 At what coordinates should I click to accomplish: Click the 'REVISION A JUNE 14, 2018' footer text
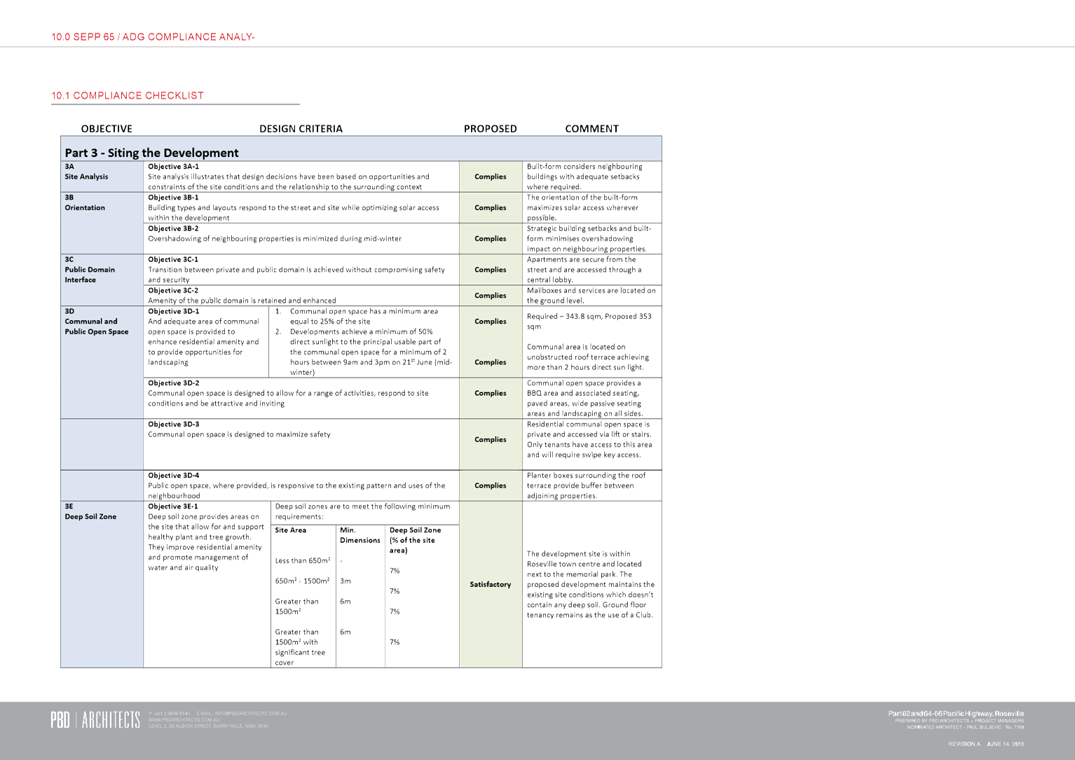pos(986,744)
